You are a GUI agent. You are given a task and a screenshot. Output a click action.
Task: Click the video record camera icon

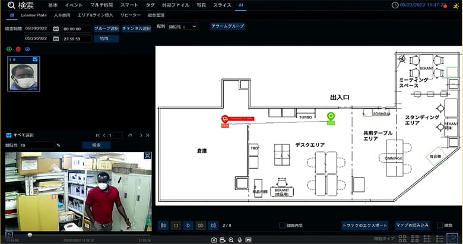pyautogui.click(x=223, y=240)
